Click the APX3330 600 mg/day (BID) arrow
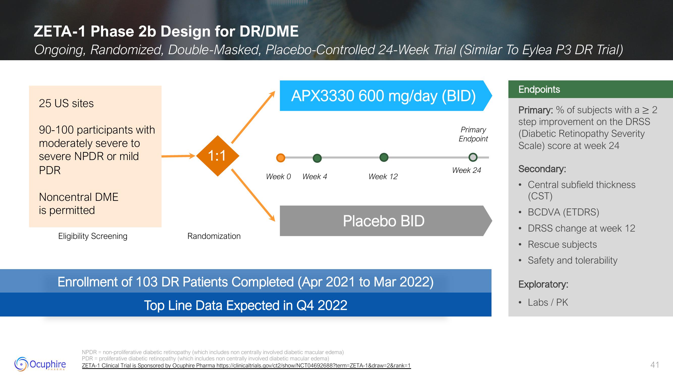This screenshot has width=673, height=378. (386, 96)
